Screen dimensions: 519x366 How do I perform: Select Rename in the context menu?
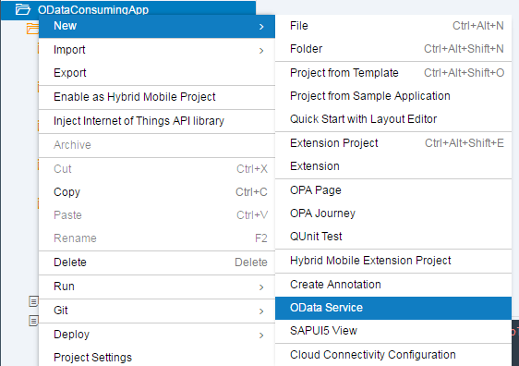[x=157, y=238]
